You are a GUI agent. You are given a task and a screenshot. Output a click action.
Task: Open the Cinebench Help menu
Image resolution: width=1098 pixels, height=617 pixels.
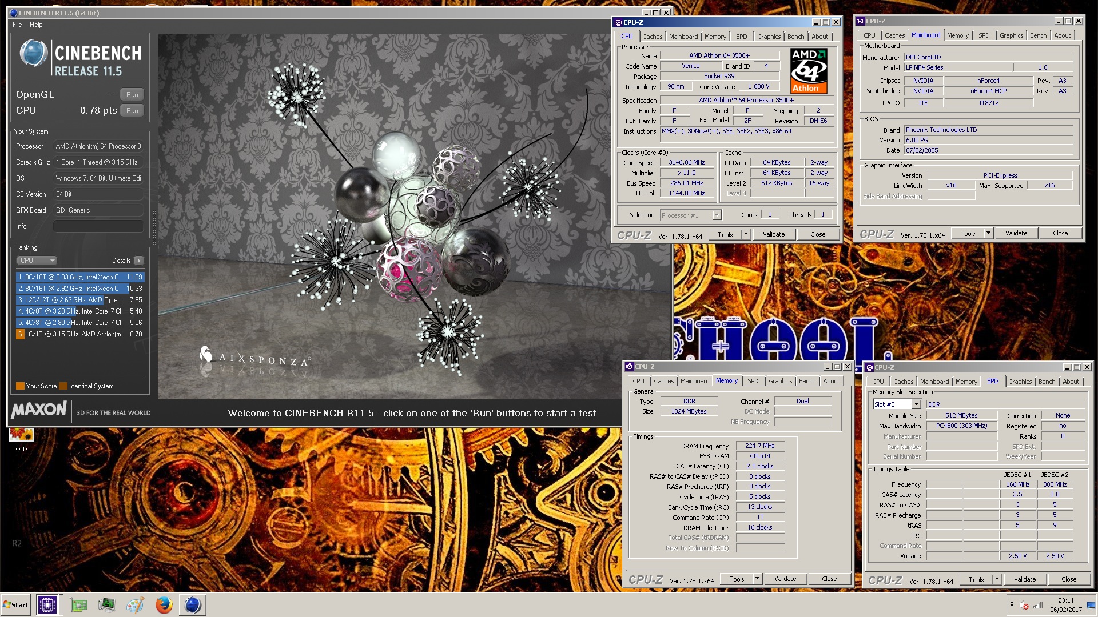click(36, 25)
